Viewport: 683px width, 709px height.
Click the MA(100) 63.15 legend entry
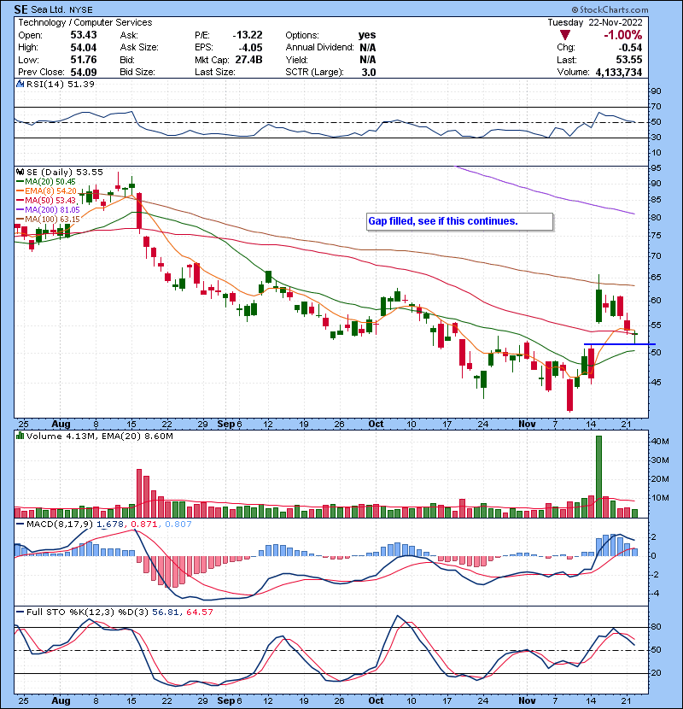[x=52, y=220]
